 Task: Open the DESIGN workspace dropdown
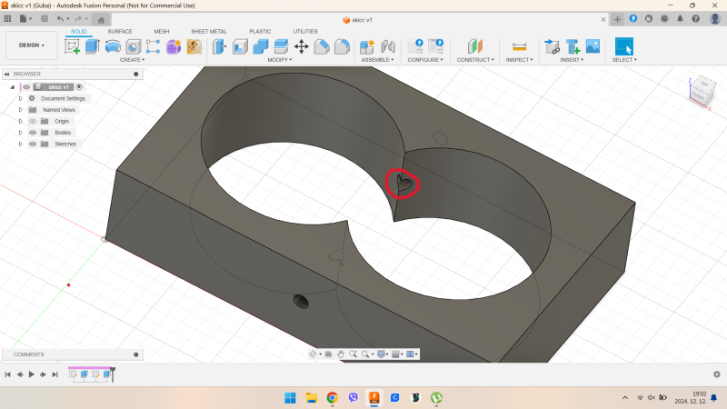point(31,45)
